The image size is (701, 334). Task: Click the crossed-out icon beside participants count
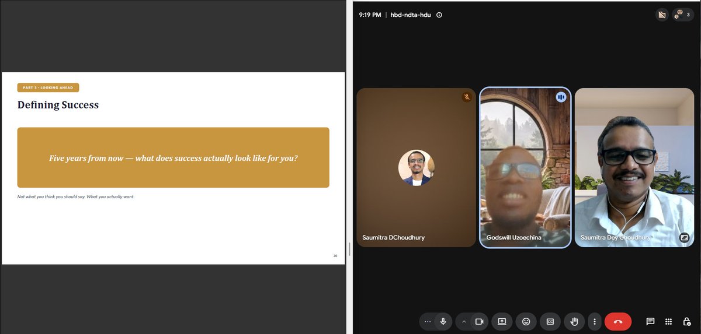pyautogui.click(x=662, y=15)
